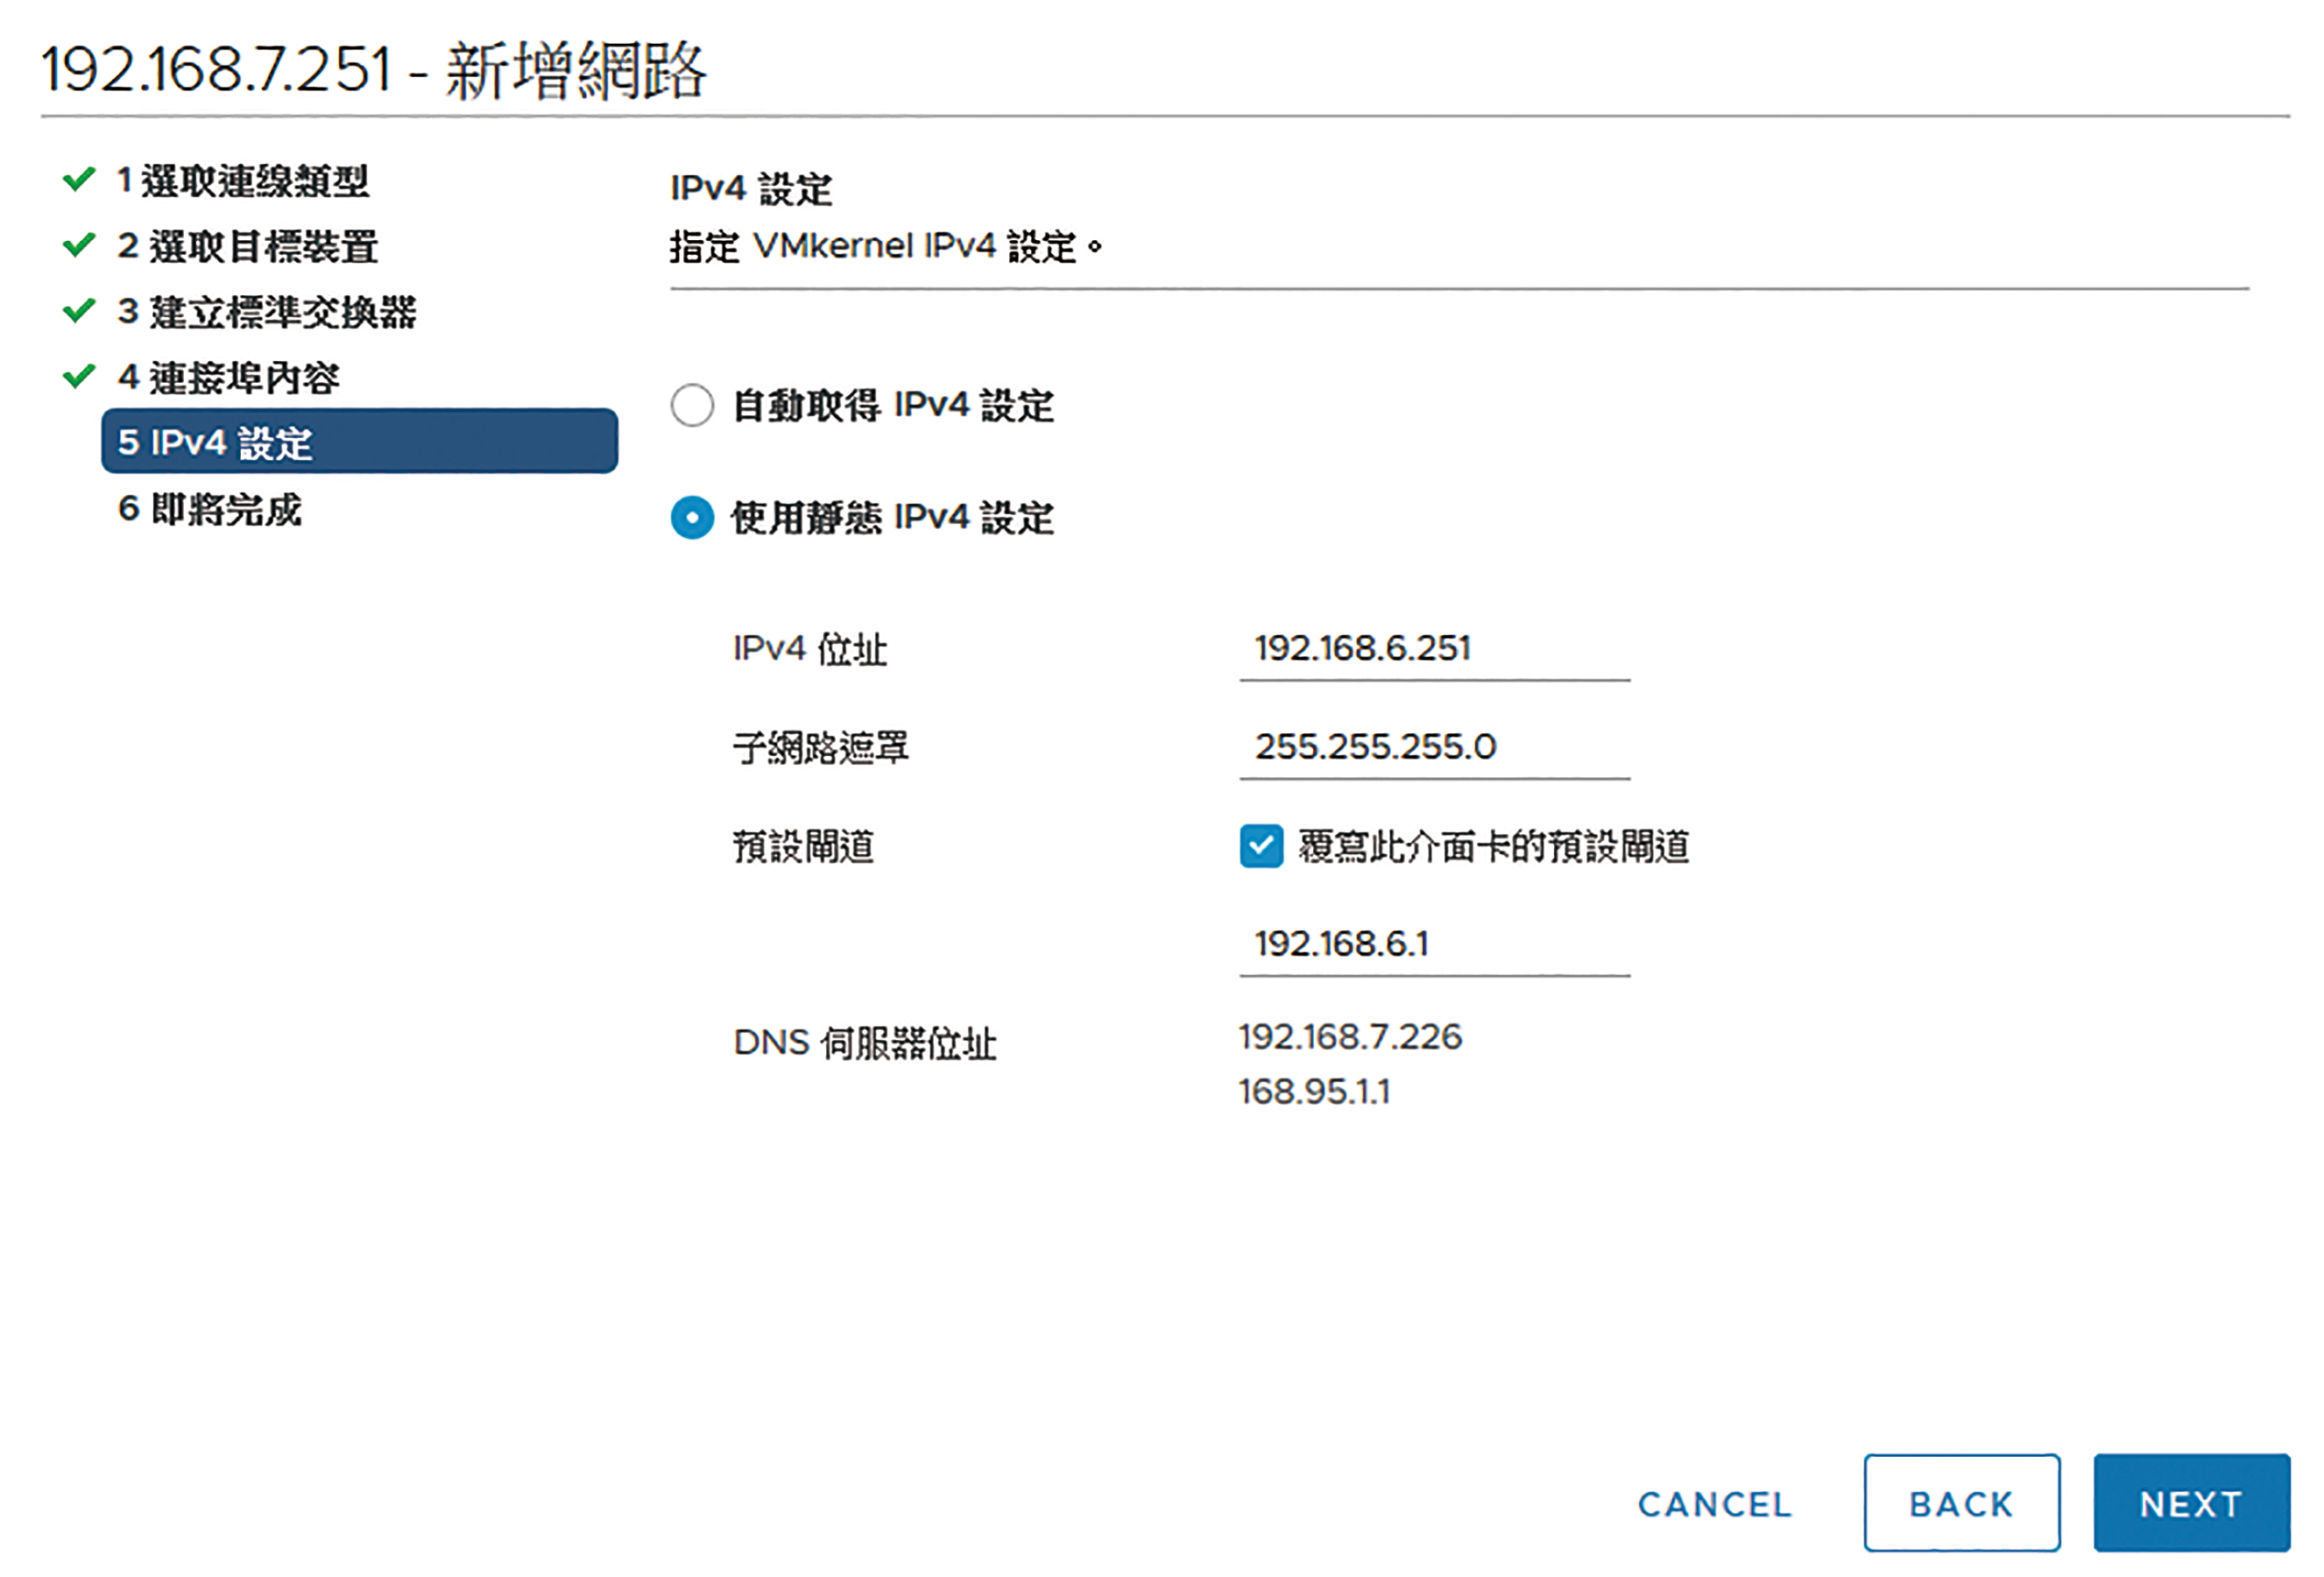Click the green checkmark beside step 3
The height and width of the screenshot is (1577, 2324).
click(79, 311)
